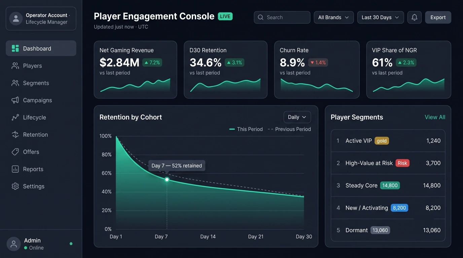Image resolution: width=463 pixels, height=258 pixels.
Task: Go to the Campaigns menu item
Action: tap(41, 100)
